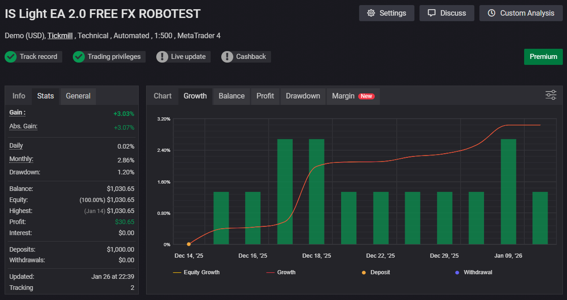Image resolution: width=567 pixels, height=300 pixels.
Task: Select the Info tab in left panel
Action: [x=19, y=96]
